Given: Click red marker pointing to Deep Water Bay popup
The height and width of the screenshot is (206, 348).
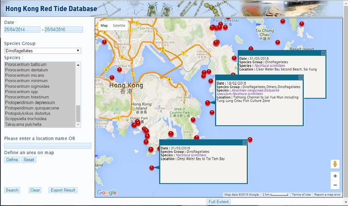Looking at the screenshot, I should pyautogui.click(x=152, y=168).
